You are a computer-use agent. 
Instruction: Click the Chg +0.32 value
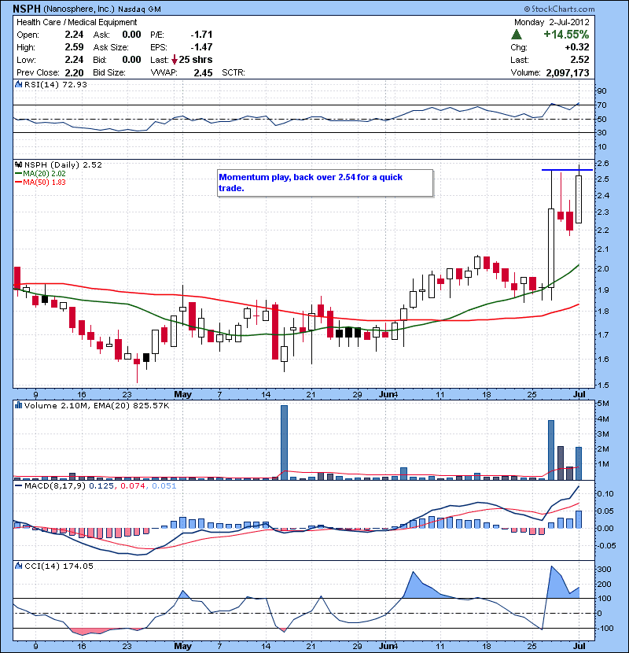[576, 47]
